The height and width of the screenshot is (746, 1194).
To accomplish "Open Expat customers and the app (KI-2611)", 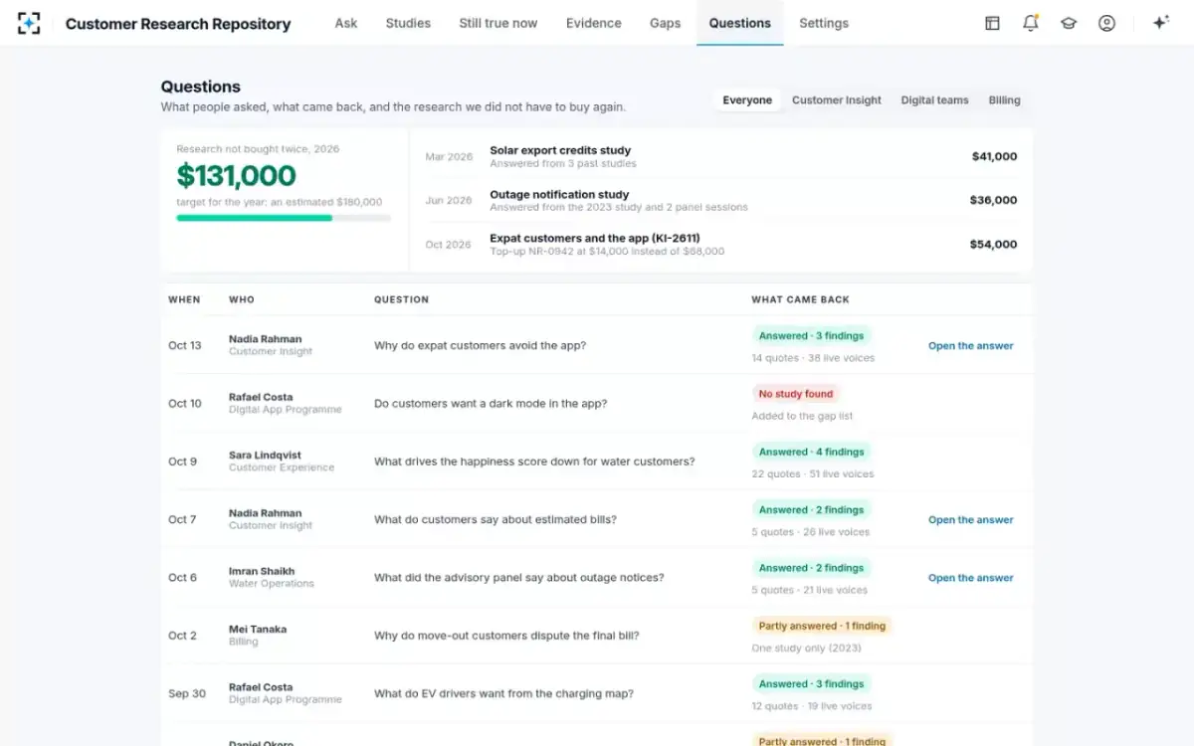I will 721,245.
